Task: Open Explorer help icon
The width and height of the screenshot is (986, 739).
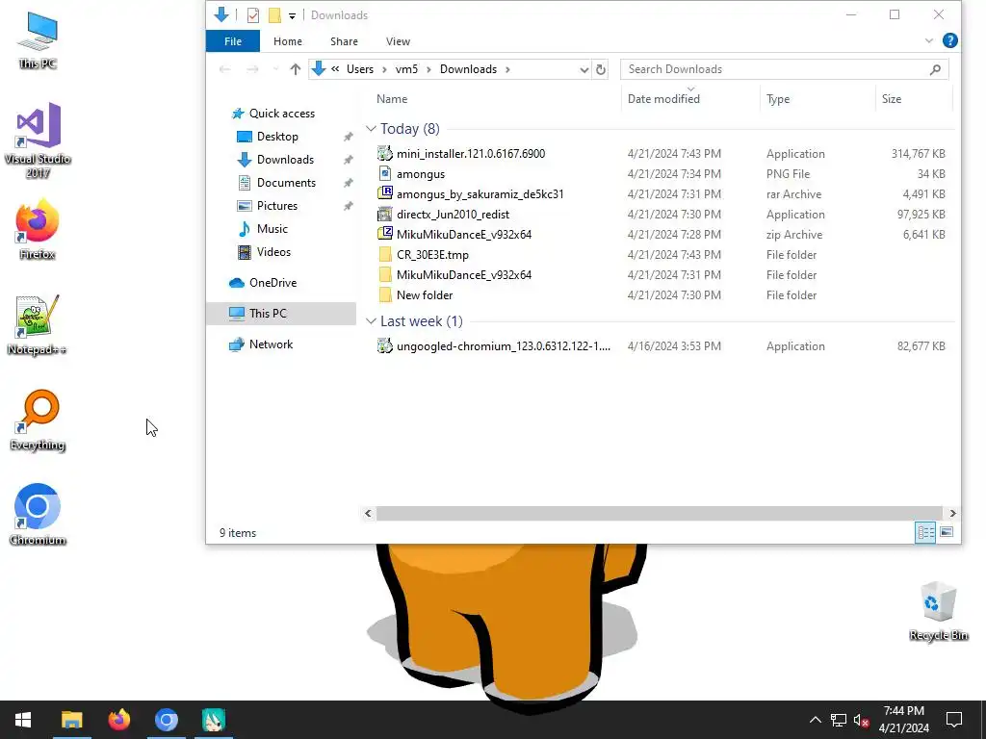Action: pos(949,40)
